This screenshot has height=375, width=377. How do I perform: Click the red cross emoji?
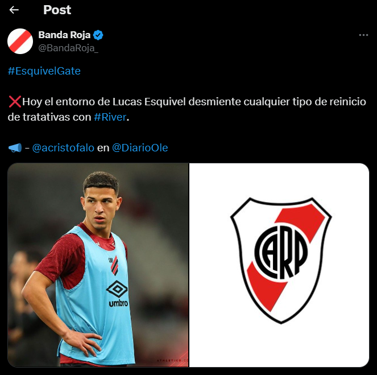15,101
